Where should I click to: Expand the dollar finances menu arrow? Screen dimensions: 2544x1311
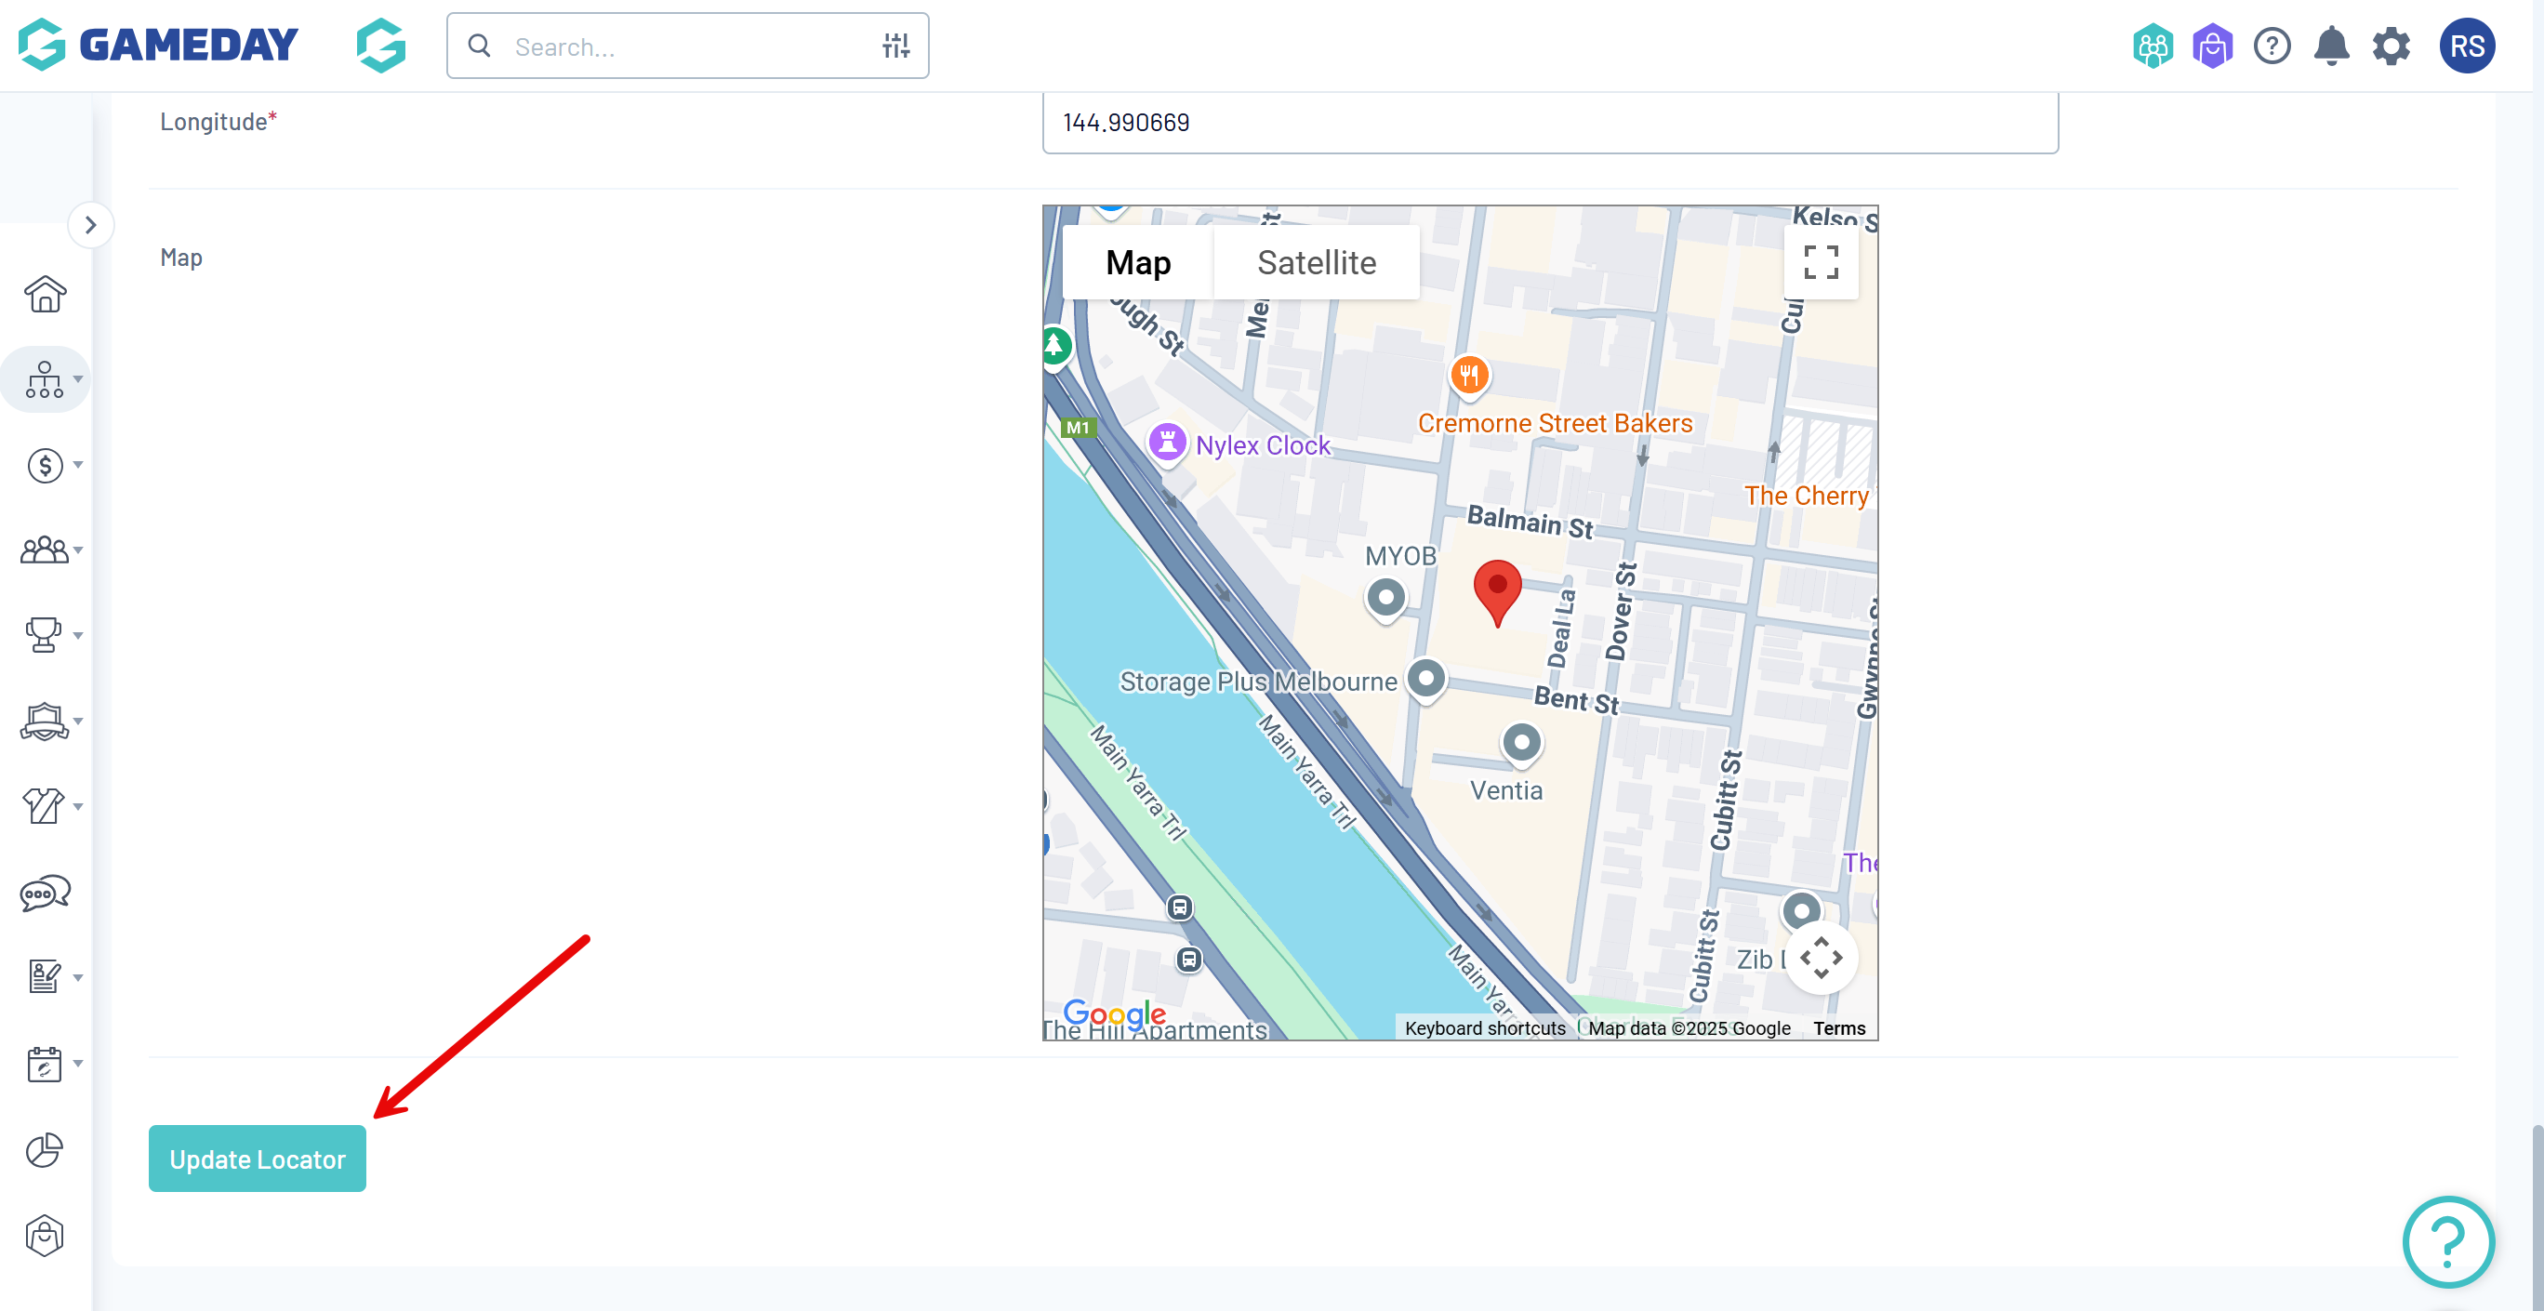coord(78,465)
